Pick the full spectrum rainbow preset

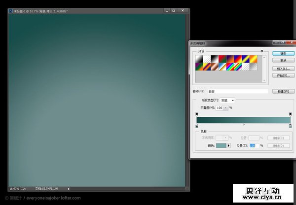click(x=230, y=67)
